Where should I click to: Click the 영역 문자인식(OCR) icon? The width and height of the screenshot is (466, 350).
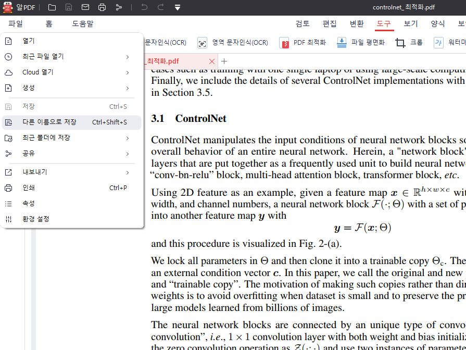point(203,43)
